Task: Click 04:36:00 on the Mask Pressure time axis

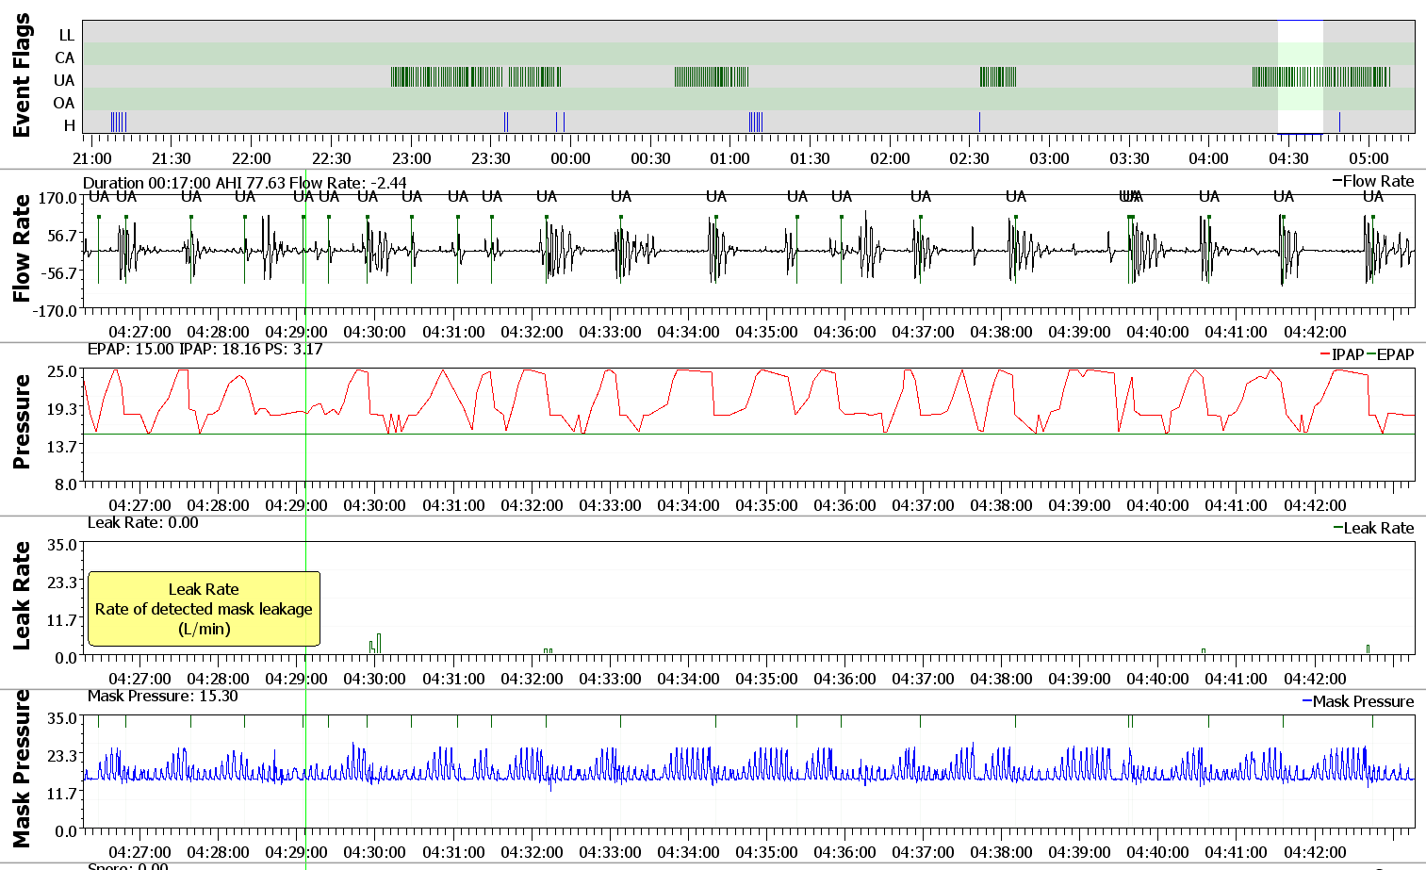Action: tap(844, 852)
